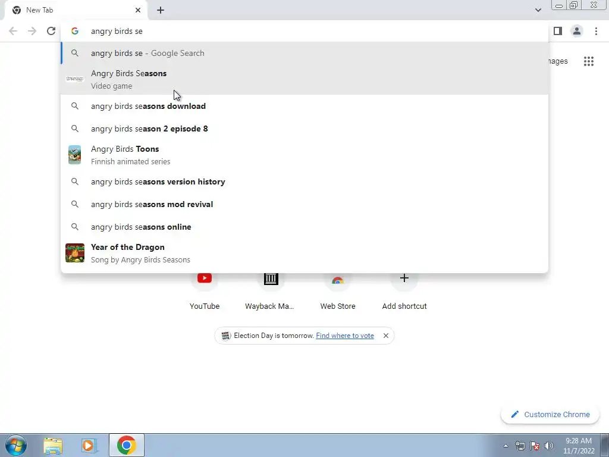Select 'angry birds seasons online' suggestion
The image size is (609, 457).
304,227
